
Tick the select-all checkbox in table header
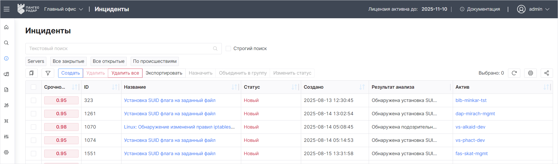(x=34, y=87)
